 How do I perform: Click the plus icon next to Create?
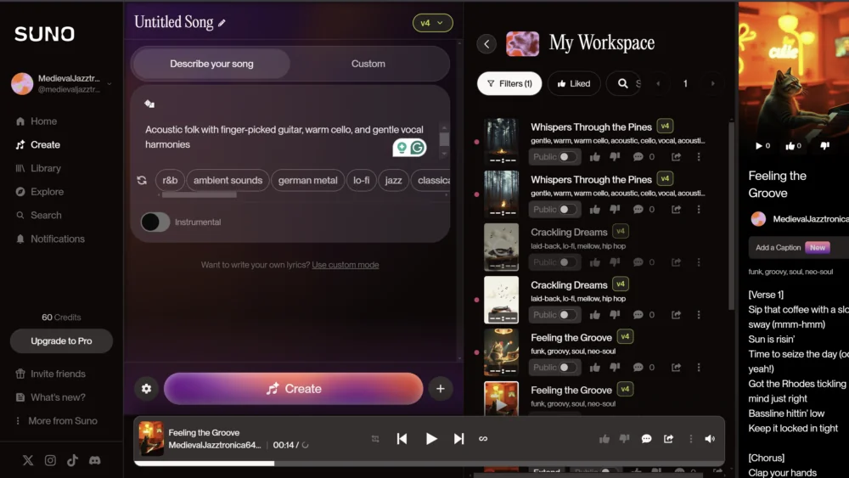click(x=440, y=389)
